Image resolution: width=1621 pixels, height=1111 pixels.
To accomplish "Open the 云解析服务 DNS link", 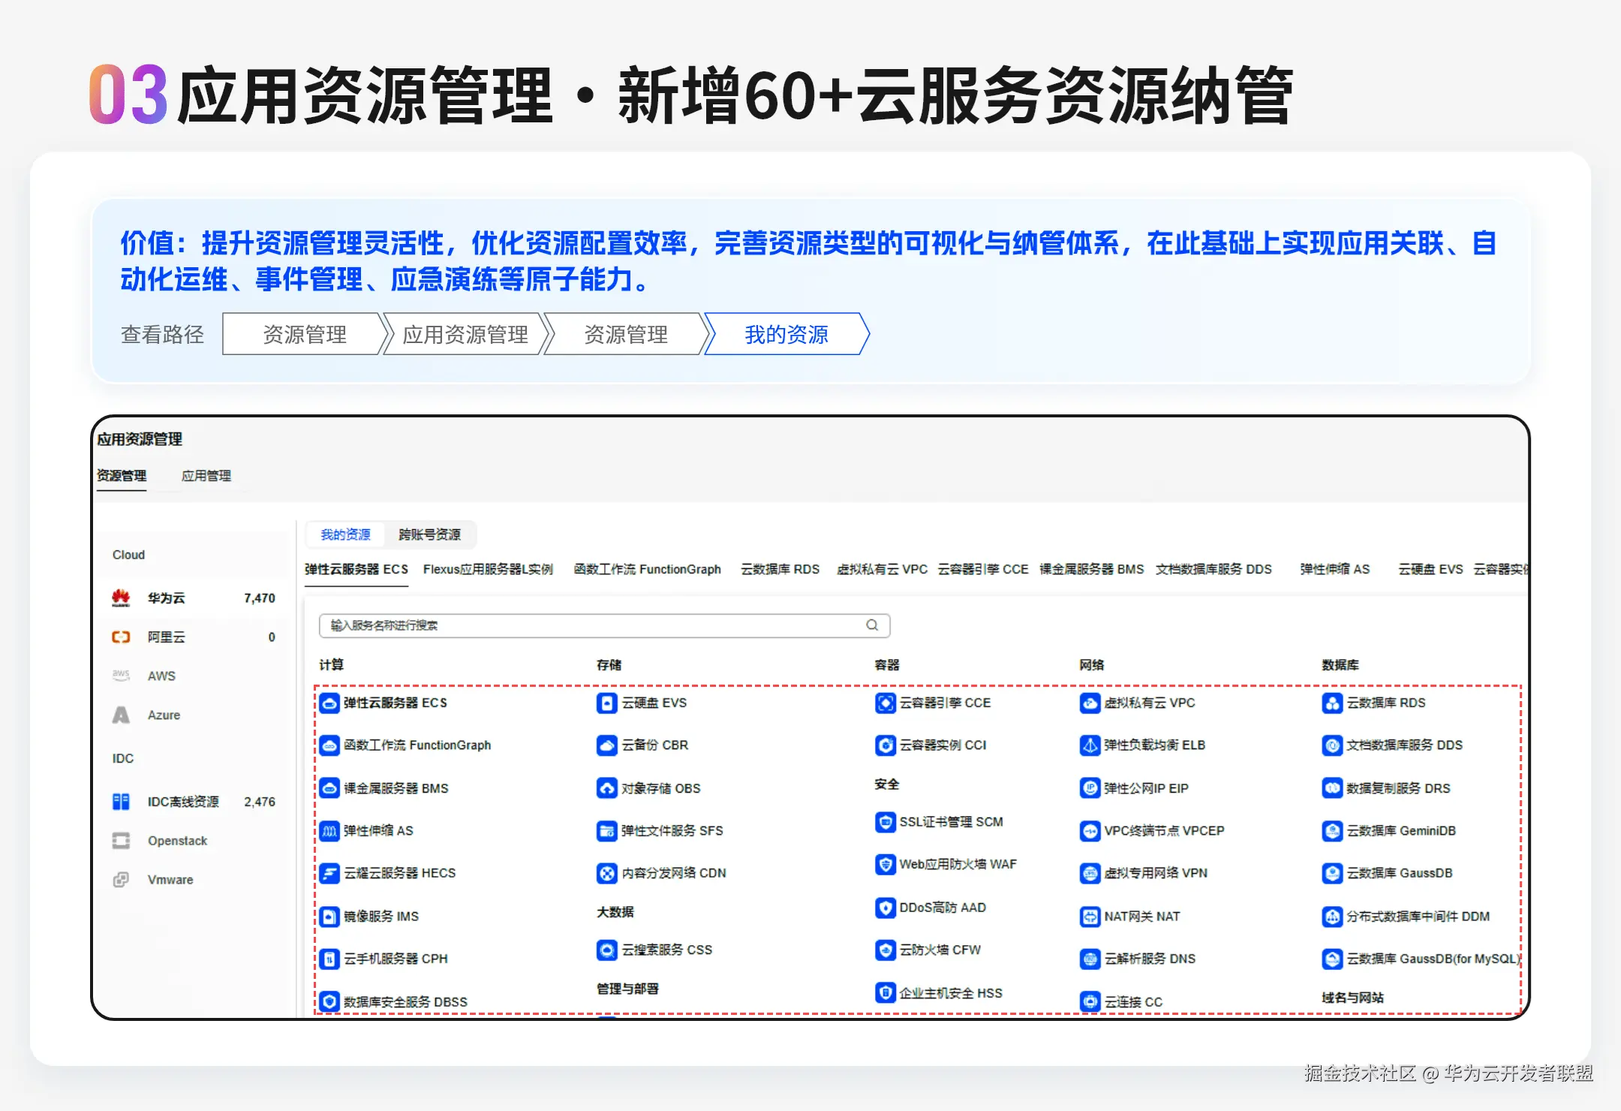I will 1149,959.
